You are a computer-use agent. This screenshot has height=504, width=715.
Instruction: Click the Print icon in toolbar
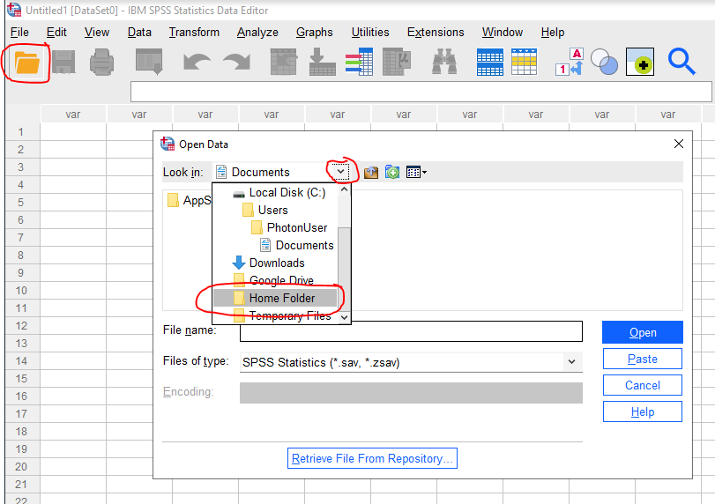pos(102,63)
